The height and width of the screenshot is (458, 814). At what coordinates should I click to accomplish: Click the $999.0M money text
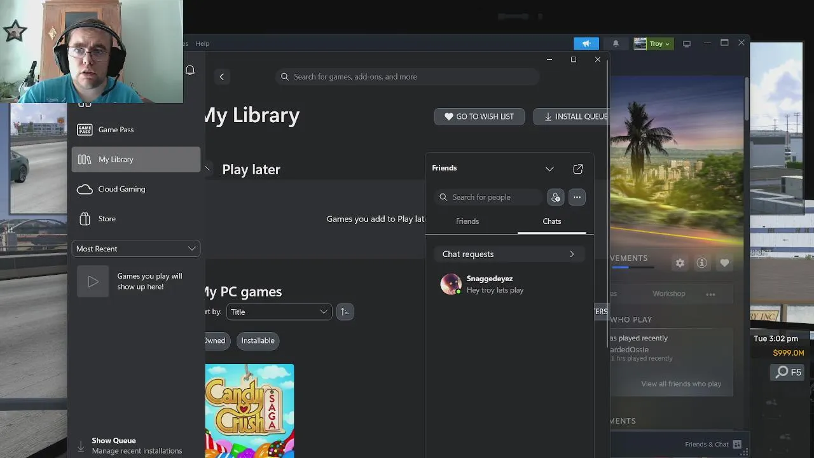[788, 353]
